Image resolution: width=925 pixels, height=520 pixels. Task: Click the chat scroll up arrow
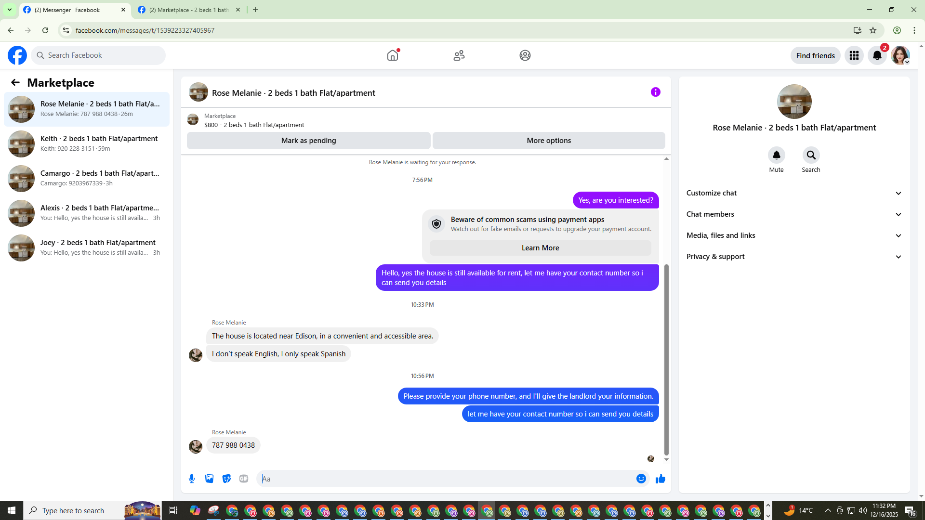[x=666, y=159]
